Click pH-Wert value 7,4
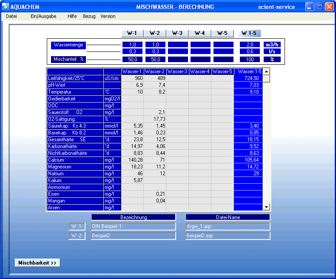The height and width of the screenshot is (279, 336). [155, 85]
